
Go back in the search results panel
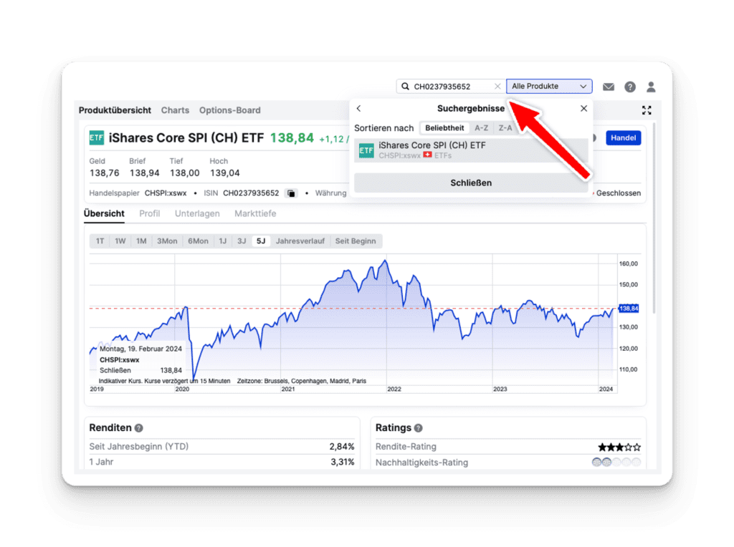[x=359, y=108]
